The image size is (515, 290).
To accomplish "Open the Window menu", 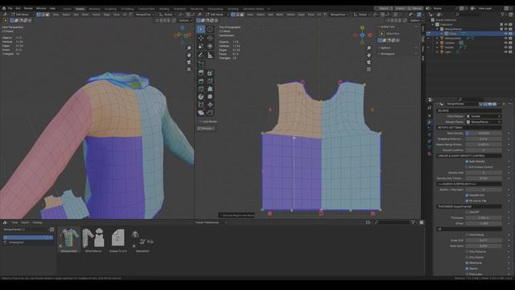I will 41,8.
